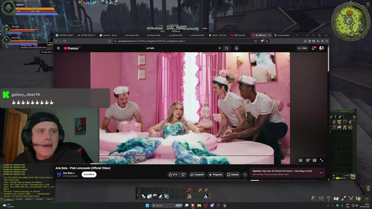Subscribe with the Suscribirse button
Screen dimensions: 372x209
click(89, 174)
